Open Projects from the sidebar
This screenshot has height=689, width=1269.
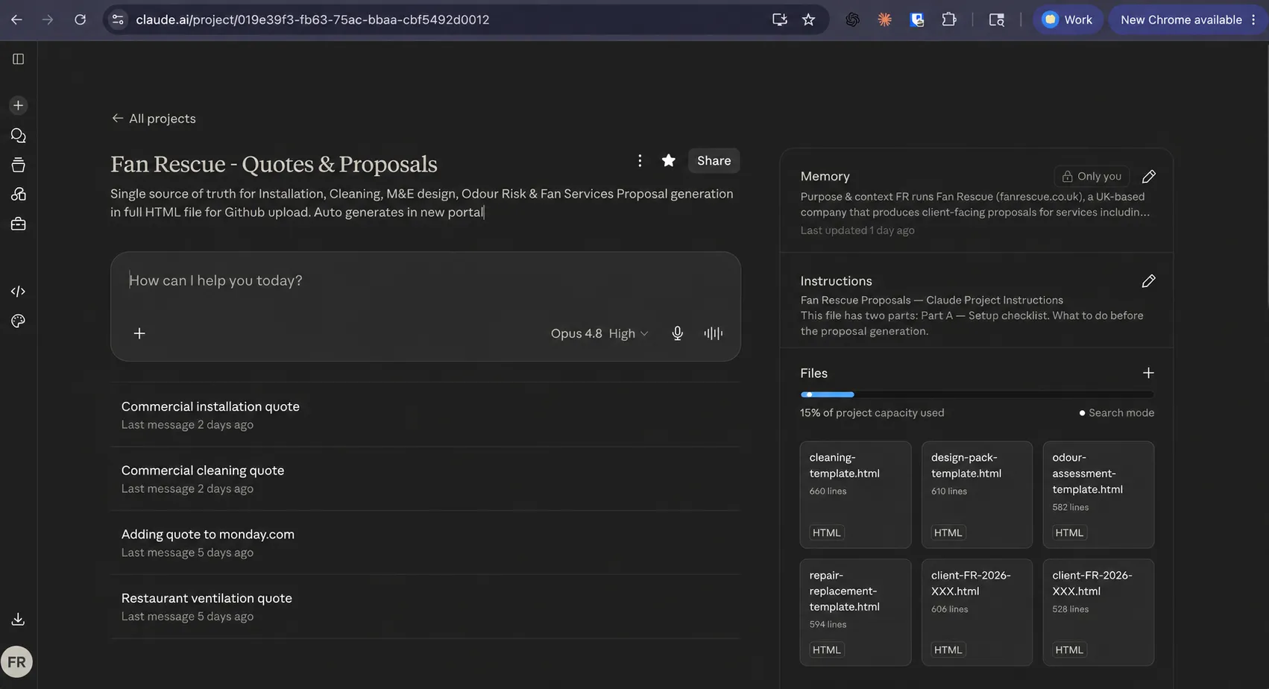pos(19,165)
